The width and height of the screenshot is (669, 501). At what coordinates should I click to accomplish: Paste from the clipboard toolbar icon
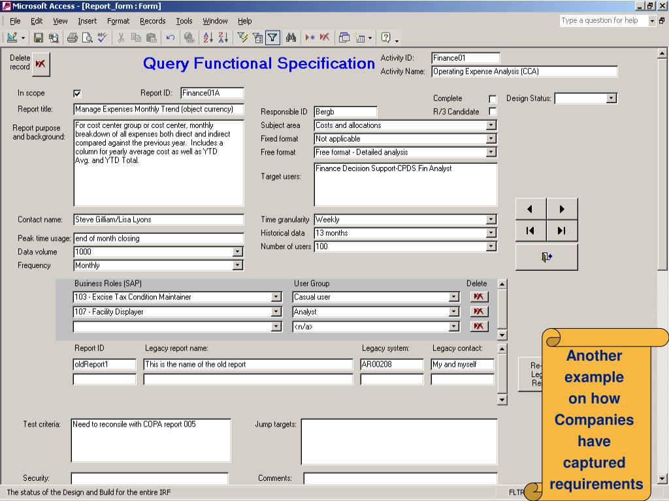[x=151, y=38]
